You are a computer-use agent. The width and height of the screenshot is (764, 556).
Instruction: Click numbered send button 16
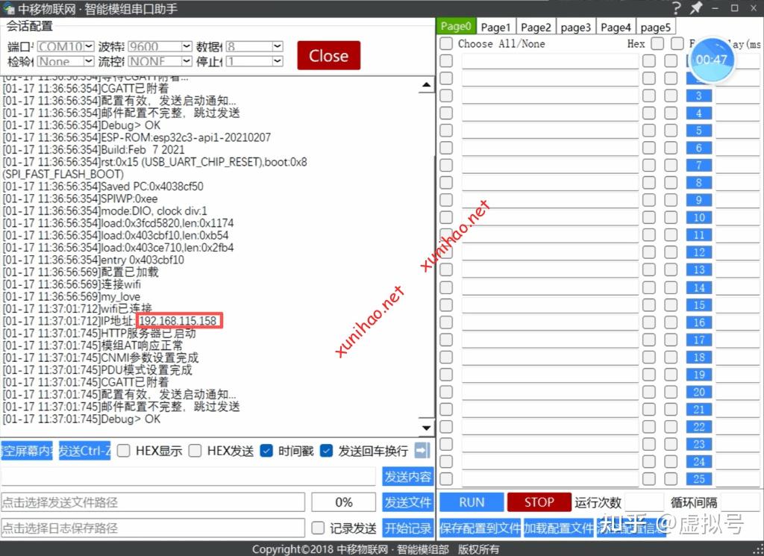(699, 322)
